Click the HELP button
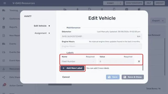Screen dimensions: 168x94 point(149,3)
